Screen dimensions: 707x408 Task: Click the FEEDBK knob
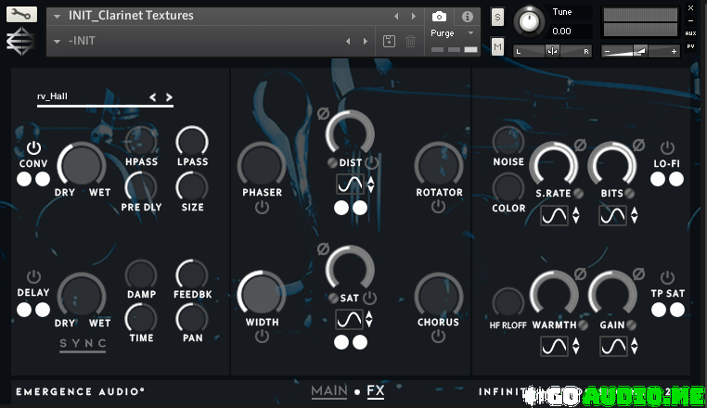point(192,275)
